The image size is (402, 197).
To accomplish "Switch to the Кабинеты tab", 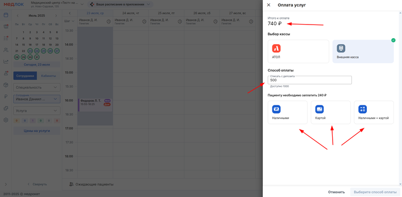I will click(x=49, y=76).
